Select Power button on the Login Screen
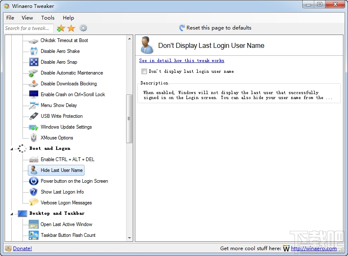Viewport: 348px width, 256px height. [x=75, y=181]
